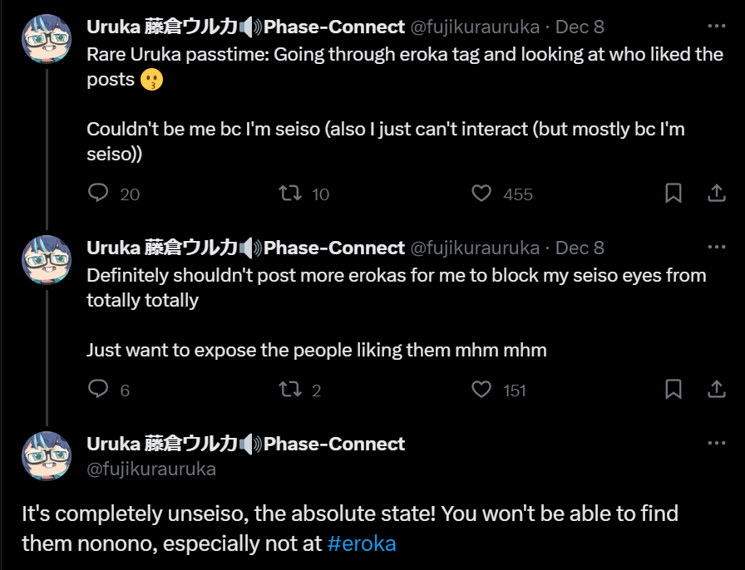Like the second tweet with 151 likes

pyautogui.click(x=481, y=390)
